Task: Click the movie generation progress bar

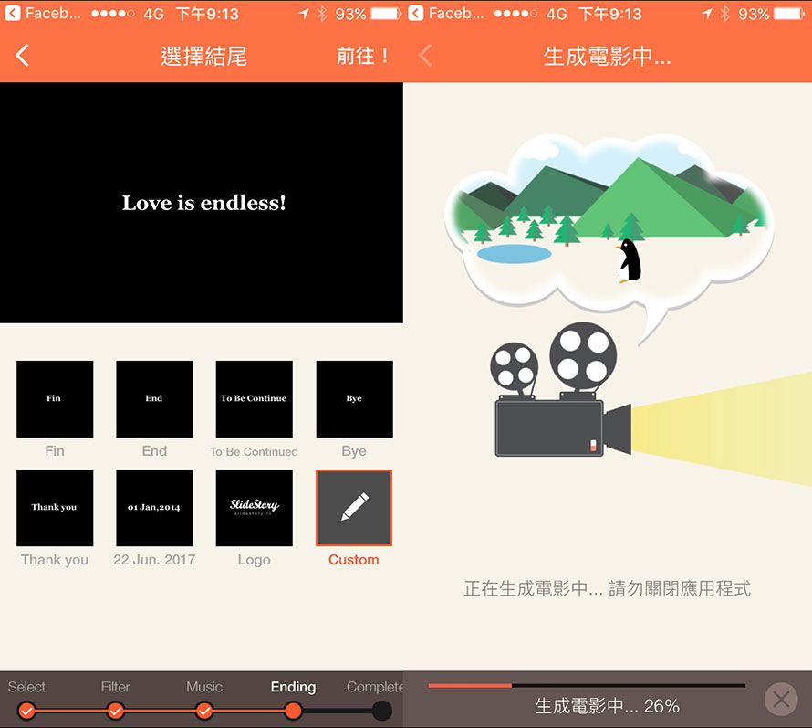Action: coord(587,685)
